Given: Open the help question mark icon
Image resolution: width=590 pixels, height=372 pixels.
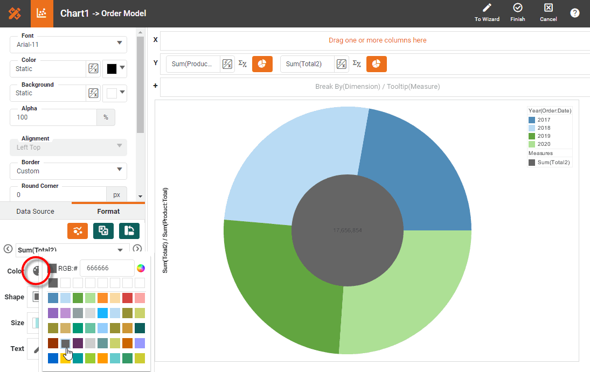Looking at the screenshot, I should pos(575,13).
